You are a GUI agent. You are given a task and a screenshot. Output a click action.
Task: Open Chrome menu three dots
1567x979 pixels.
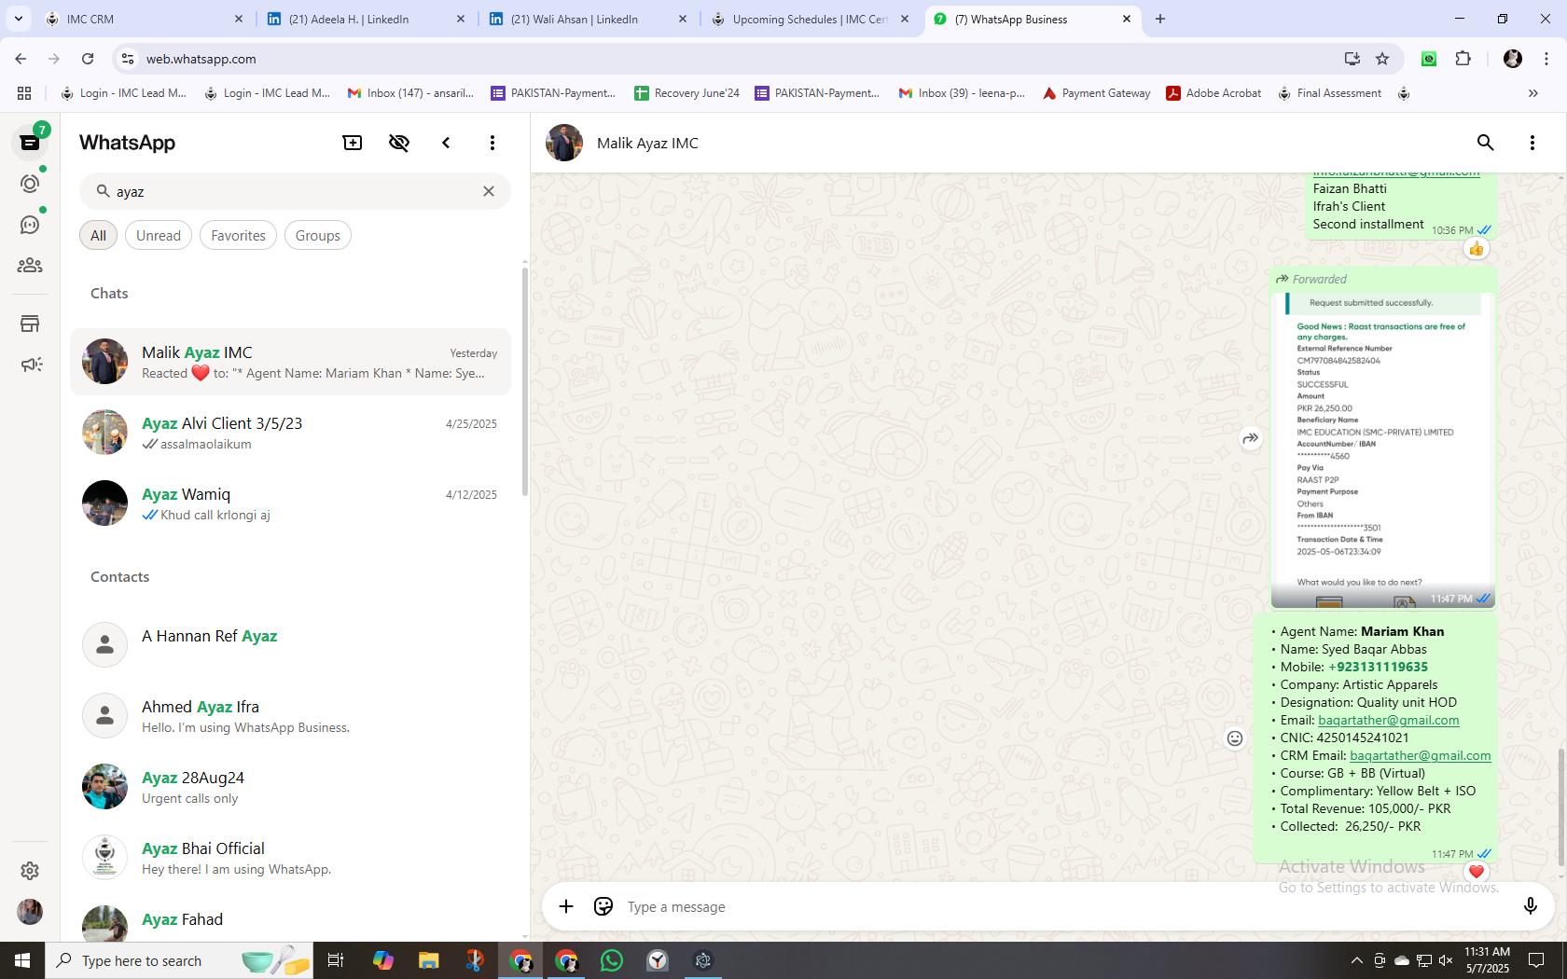pos(1546,59)
